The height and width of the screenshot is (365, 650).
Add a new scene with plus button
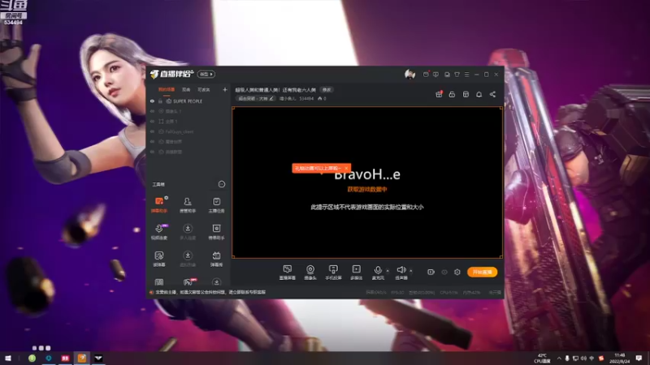(225, 90)
